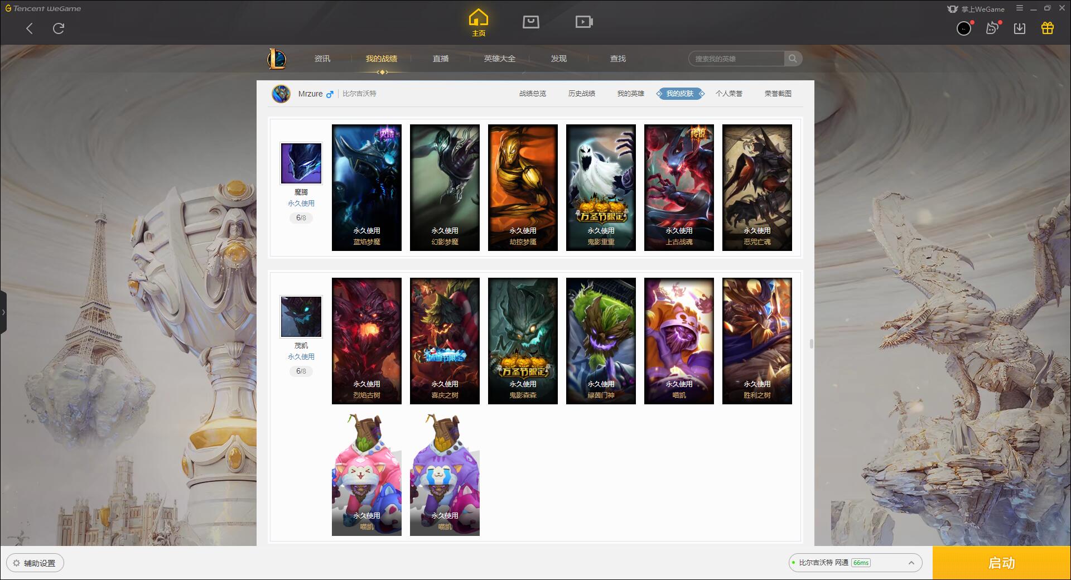Open the store bag icon in top bar
This screenshot has height=580, width=1071.
point(531,22)
